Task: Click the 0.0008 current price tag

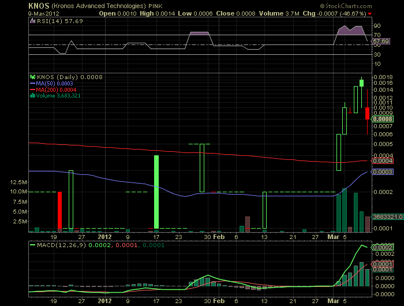Action: (x=382, y=119)
